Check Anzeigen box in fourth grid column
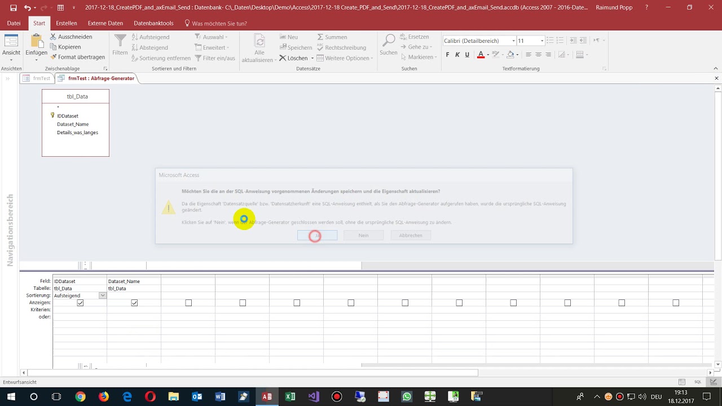 (x=243, y=303)
